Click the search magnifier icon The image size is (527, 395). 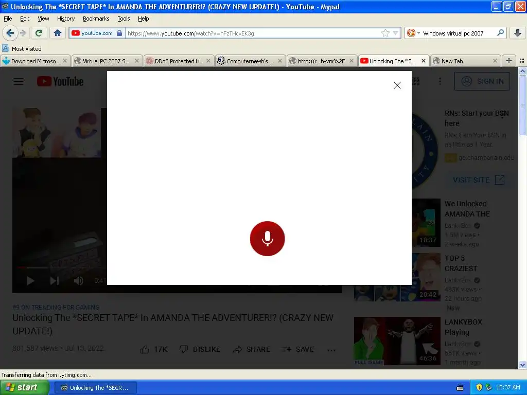pos(500,33)
